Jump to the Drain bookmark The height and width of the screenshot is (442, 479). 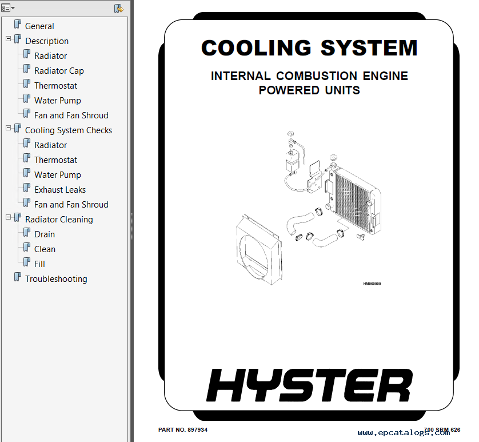[x=45, y=234]
